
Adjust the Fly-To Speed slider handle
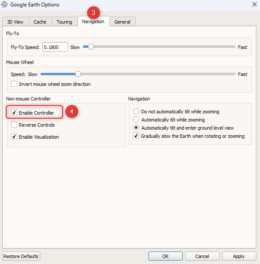click(x=91, y=47)
